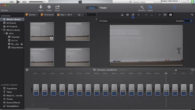Select the top-right photo thumbnail
The width and height of the screenshot is (195, 110).
(77, 31)
